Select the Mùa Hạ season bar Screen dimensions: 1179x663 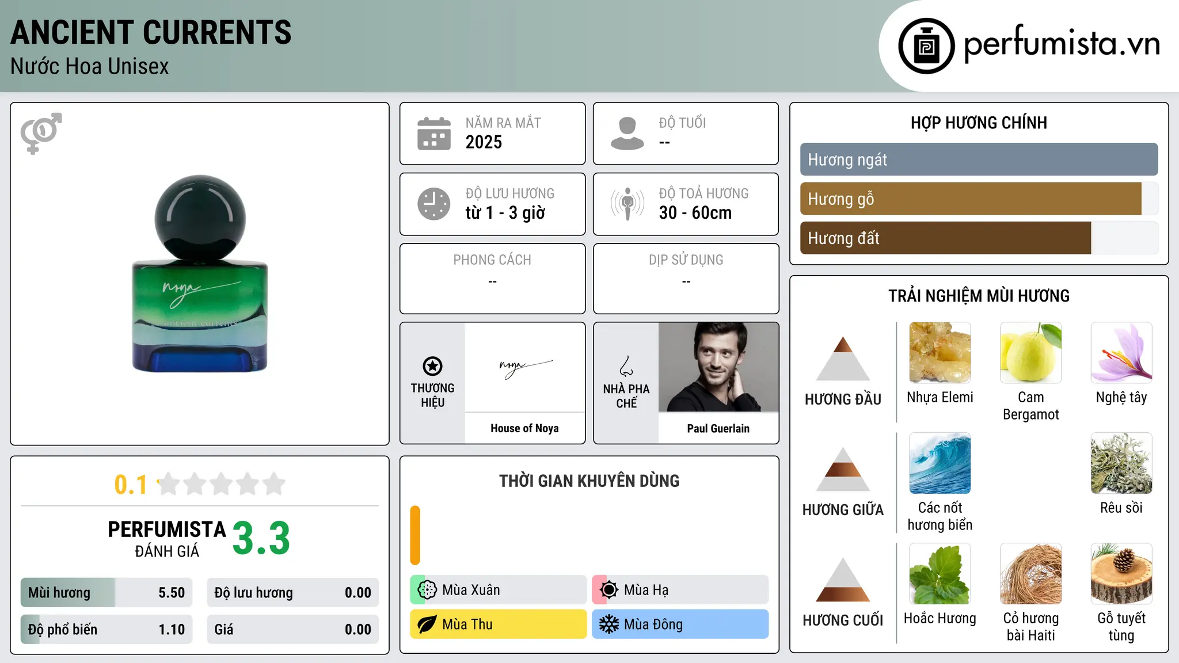(x=680, y=590)
